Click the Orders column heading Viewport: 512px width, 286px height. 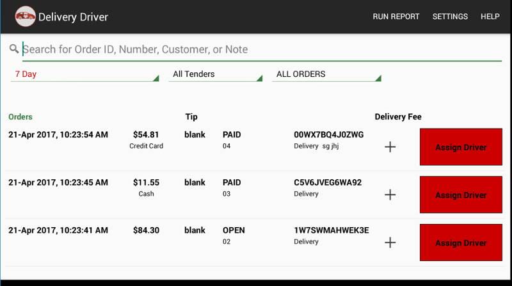[x=20, y=117]
